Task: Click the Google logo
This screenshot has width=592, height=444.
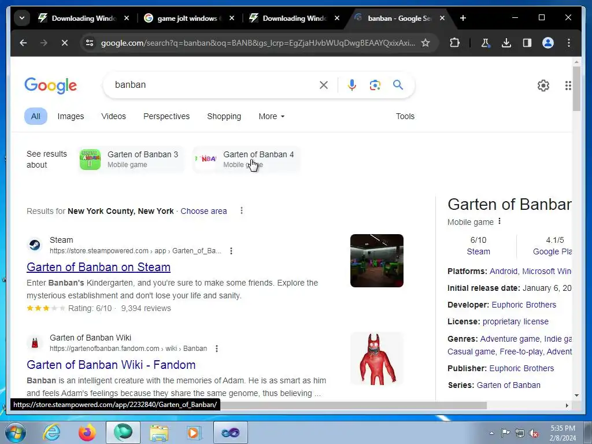Action: point(51,86)
